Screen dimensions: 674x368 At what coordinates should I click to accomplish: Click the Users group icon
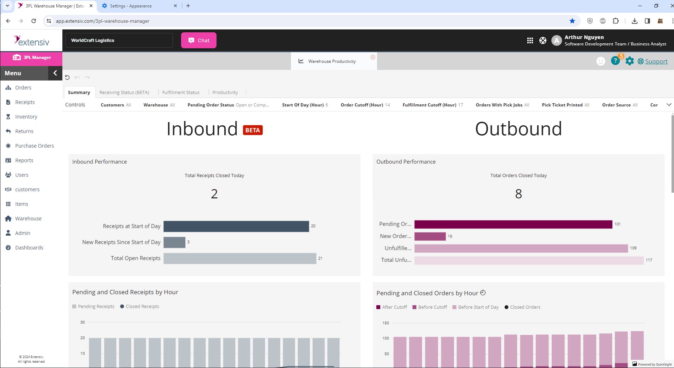point(8,175)
